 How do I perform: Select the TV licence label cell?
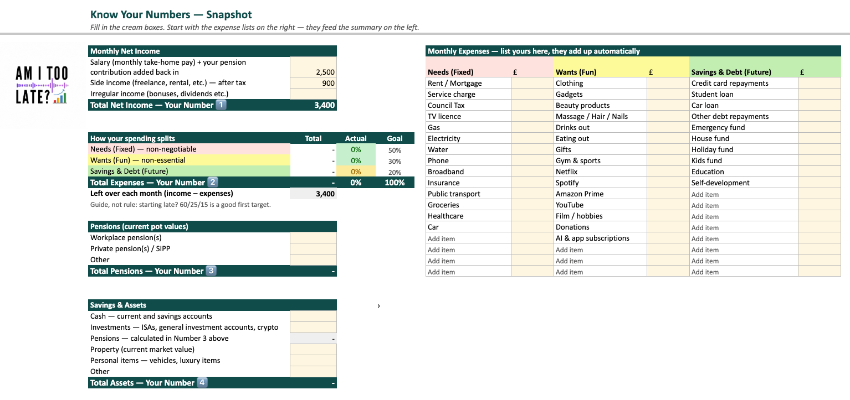[468, 116]
